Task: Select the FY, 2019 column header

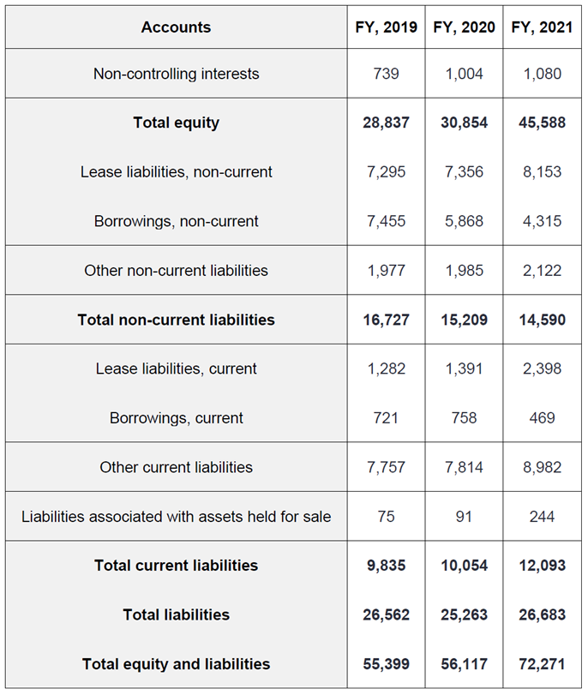Action: coord(386,27)
